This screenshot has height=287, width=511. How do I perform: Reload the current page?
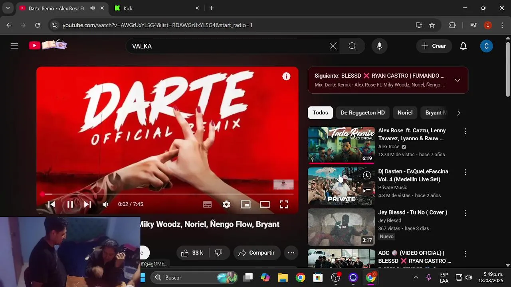(38, 25)
